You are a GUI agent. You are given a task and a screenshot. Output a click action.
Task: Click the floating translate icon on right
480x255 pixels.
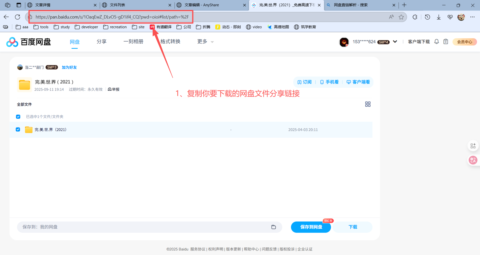click(473, 160)
